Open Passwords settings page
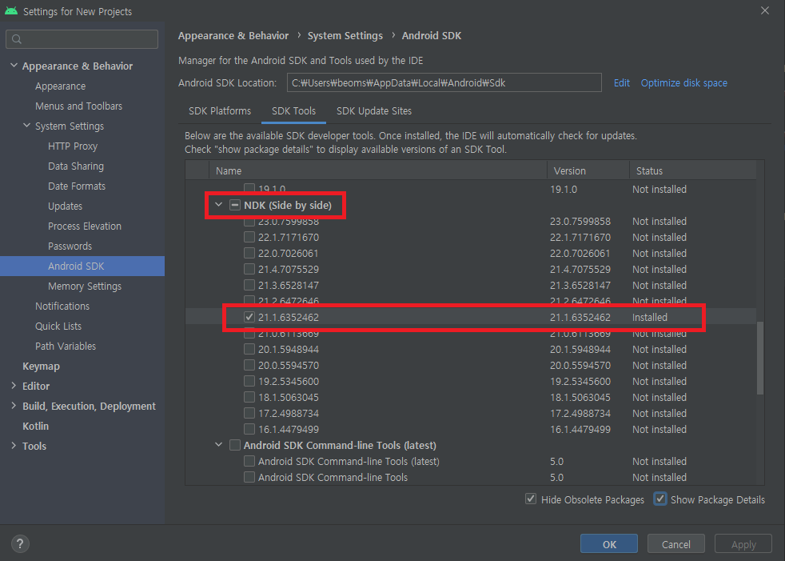Viewport: 785px width, 561px height. tap(70, 246)
